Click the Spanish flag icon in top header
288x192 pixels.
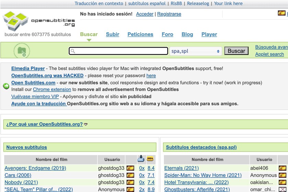(281, 13)
